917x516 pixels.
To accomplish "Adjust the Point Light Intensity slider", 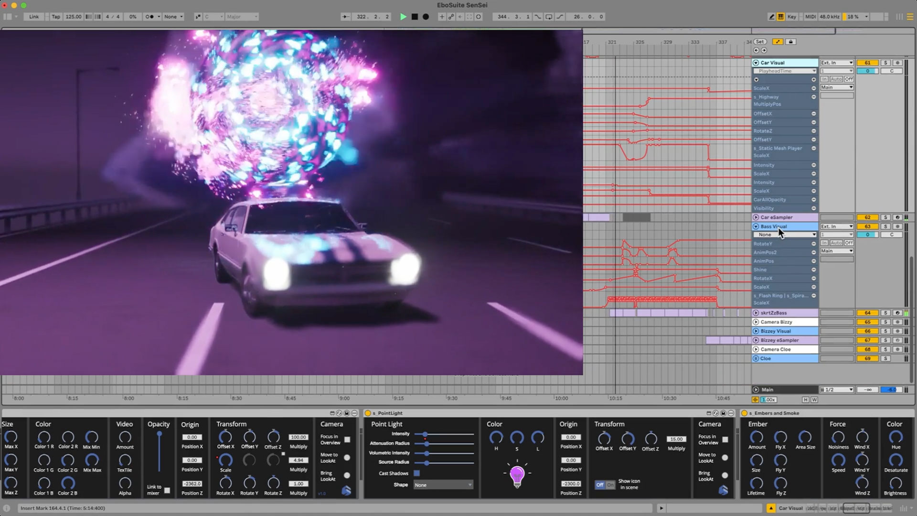I will pyautogui.click(x=425, y=434).
